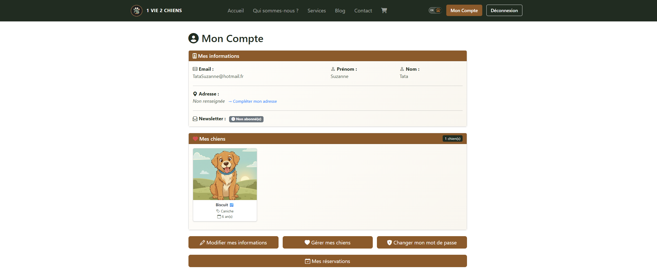Open the 1 chien(s) counter badge
The width and height of the screenshot is (657, 279).
point(452,138)
